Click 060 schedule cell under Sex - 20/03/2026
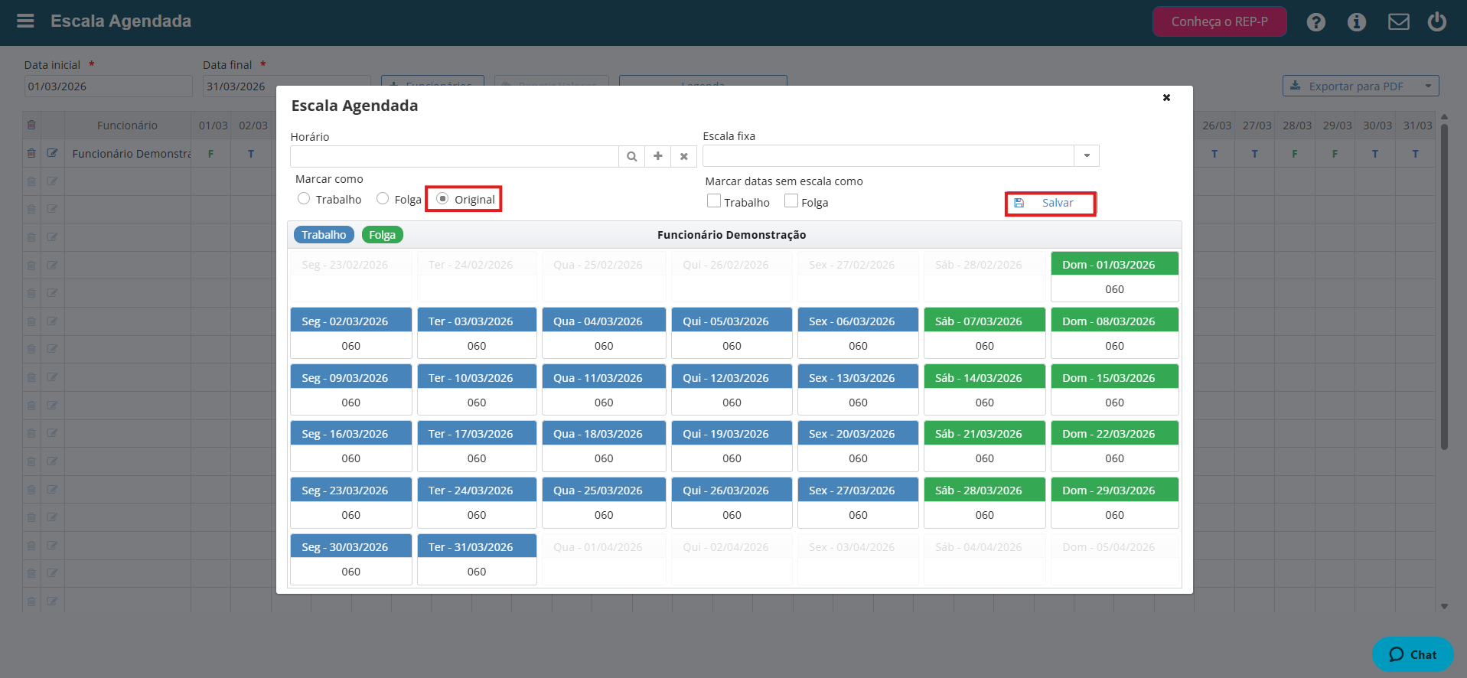 858,458
